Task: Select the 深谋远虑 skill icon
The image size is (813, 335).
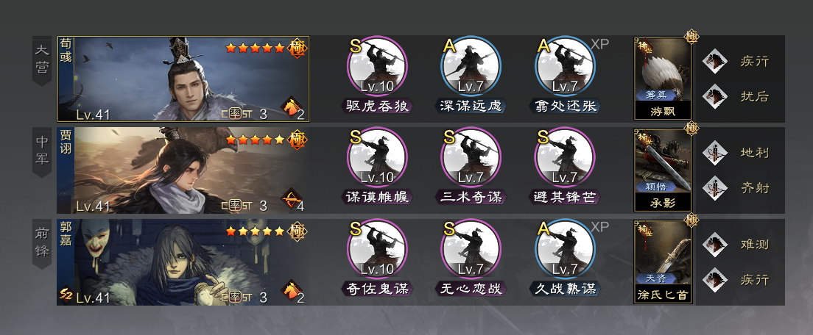Action: (x=471, y=65)
